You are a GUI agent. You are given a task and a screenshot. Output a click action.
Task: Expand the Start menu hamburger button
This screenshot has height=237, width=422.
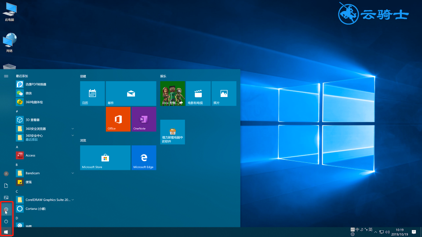(x=6, y=76)
